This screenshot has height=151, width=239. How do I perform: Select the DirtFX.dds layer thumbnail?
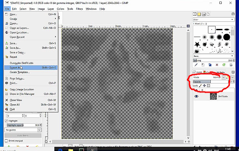pyautogui.click(x=213, y=96)
